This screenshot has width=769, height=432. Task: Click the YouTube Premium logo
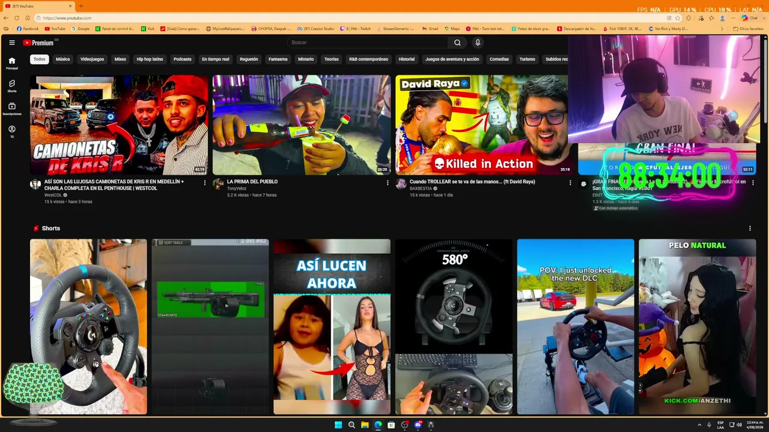pos(39,43)
